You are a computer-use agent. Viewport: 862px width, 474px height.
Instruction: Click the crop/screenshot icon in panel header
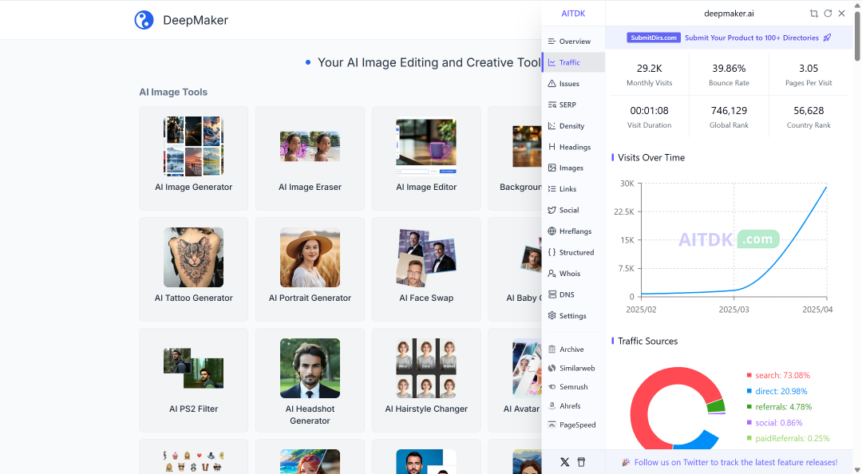813,14
